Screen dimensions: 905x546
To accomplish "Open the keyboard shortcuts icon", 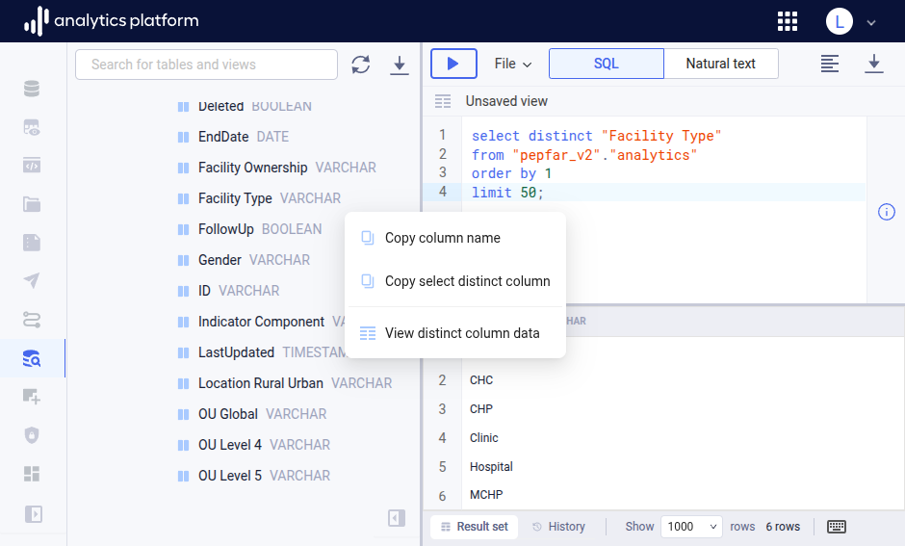I will click(837, 527).
